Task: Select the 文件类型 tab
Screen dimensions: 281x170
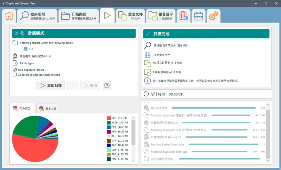Action: pyautogui.click(x=22, y=108)
